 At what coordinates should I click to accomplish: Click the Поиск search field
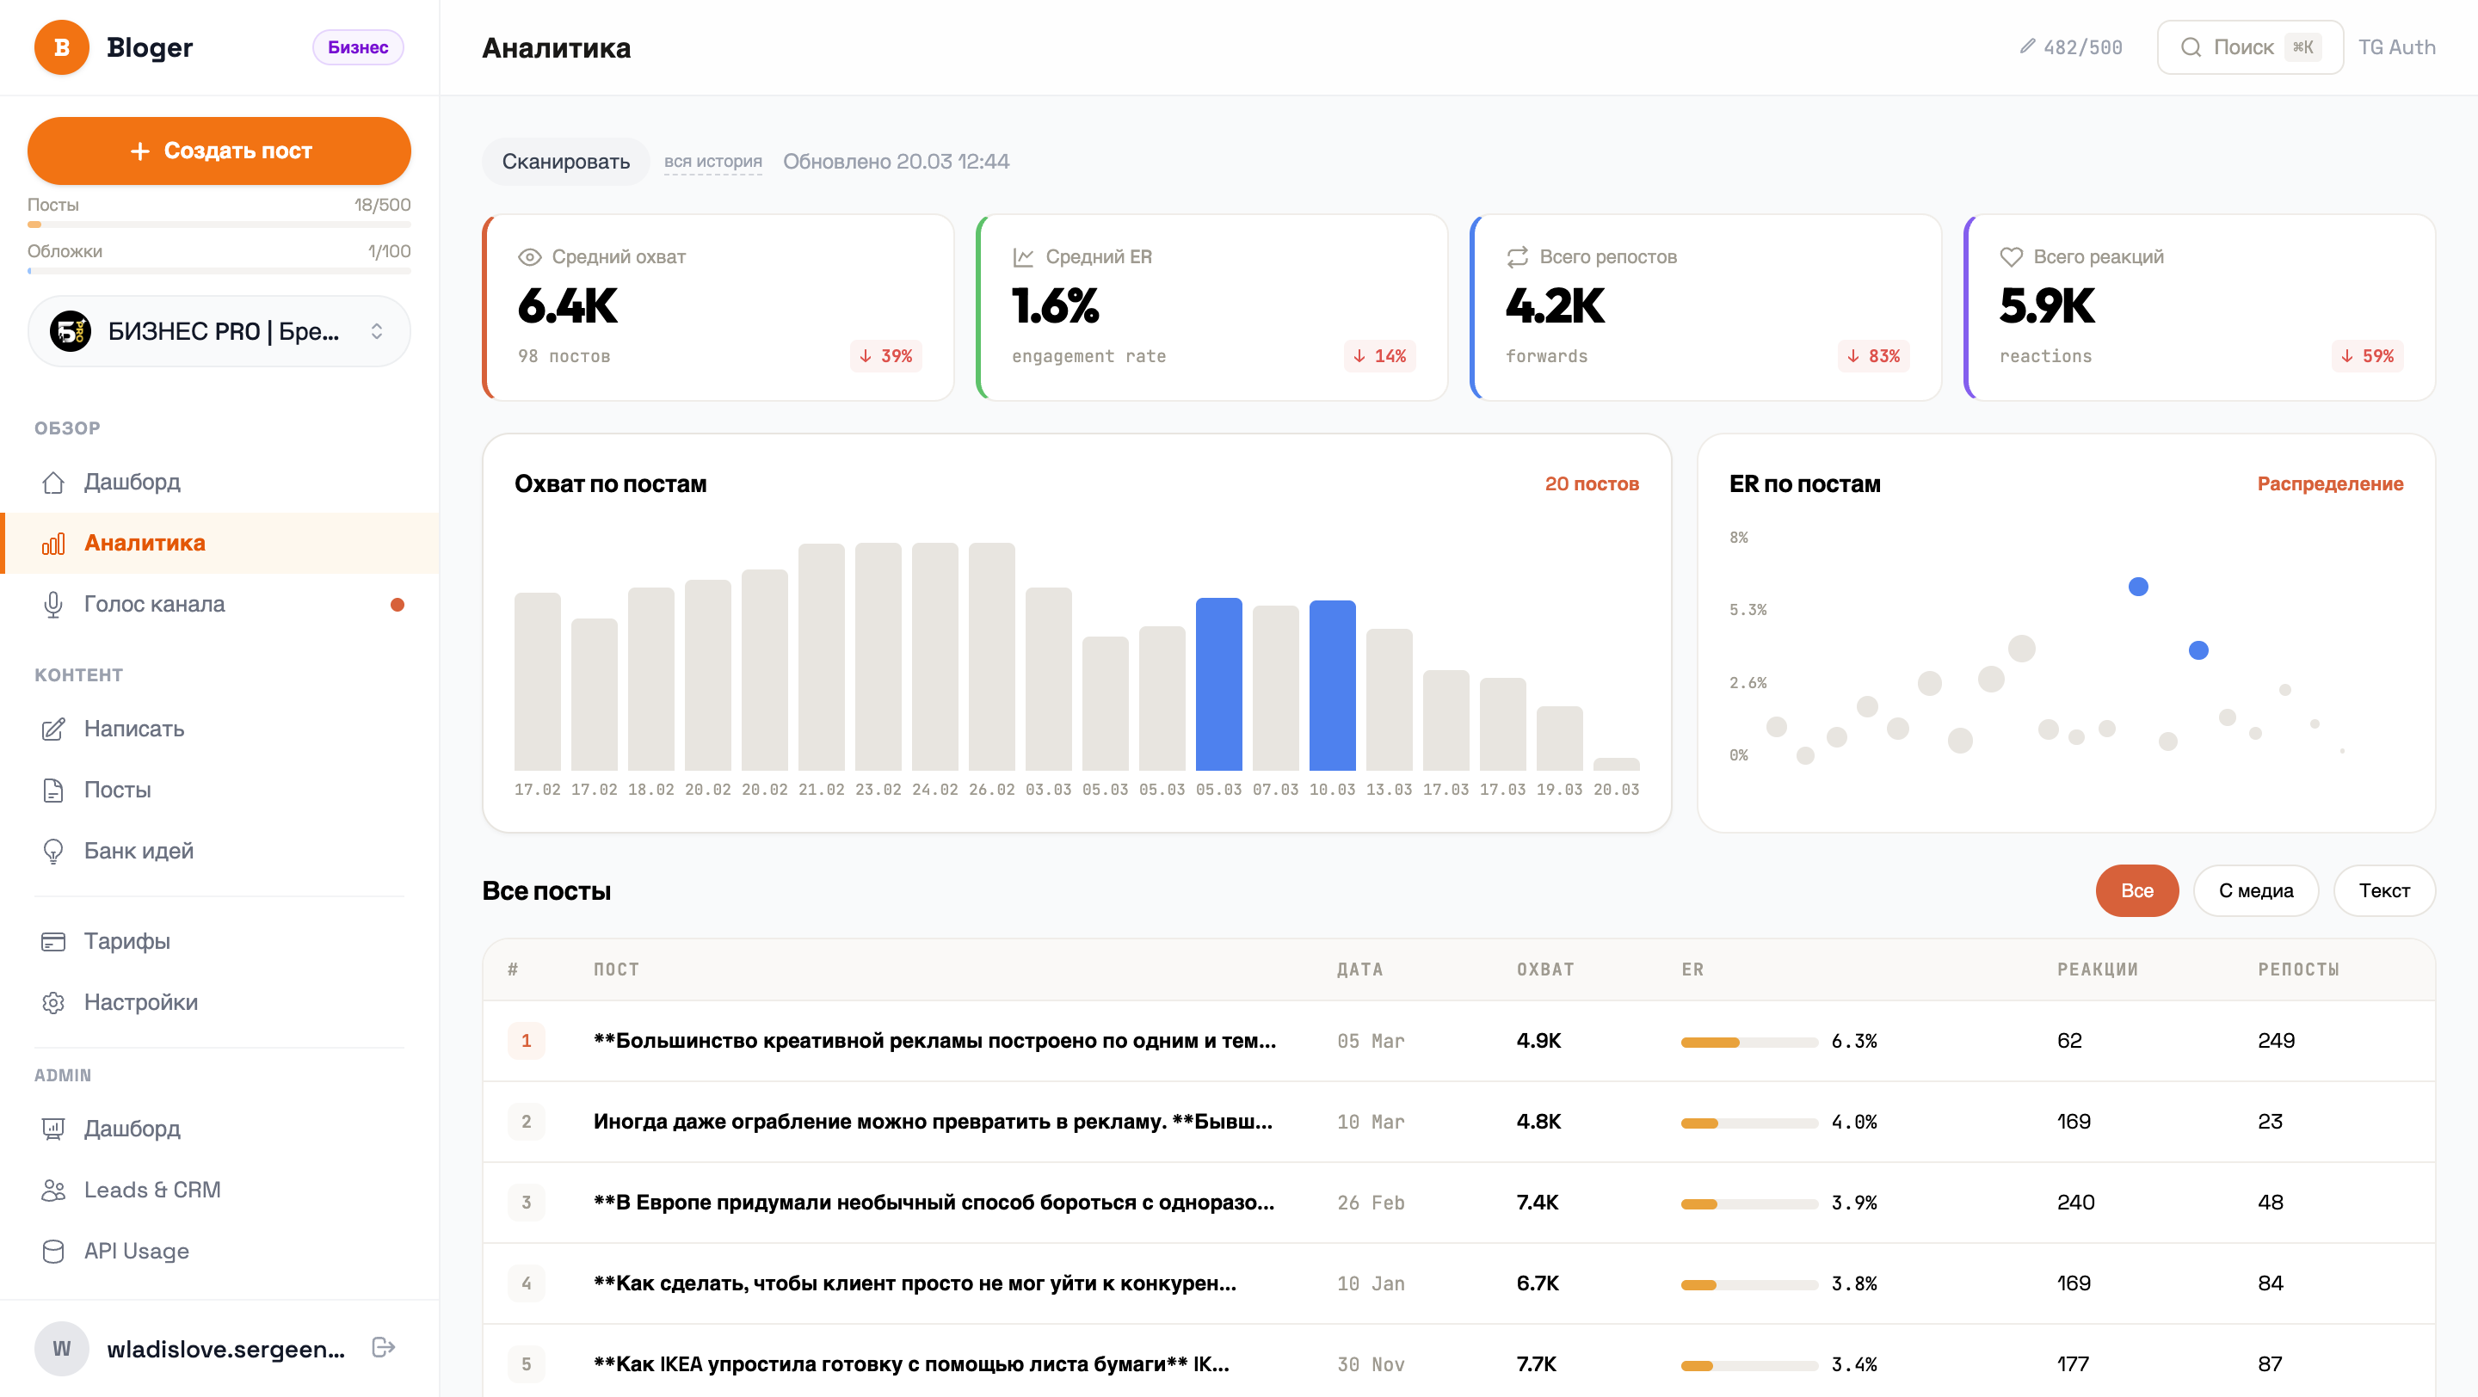pos(2249,47)
